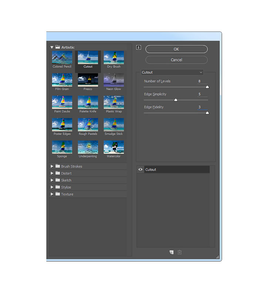Screen dimensions: 268x293
Task: Open the Cutout filter dropdown
Action: [x=172, y=72]
